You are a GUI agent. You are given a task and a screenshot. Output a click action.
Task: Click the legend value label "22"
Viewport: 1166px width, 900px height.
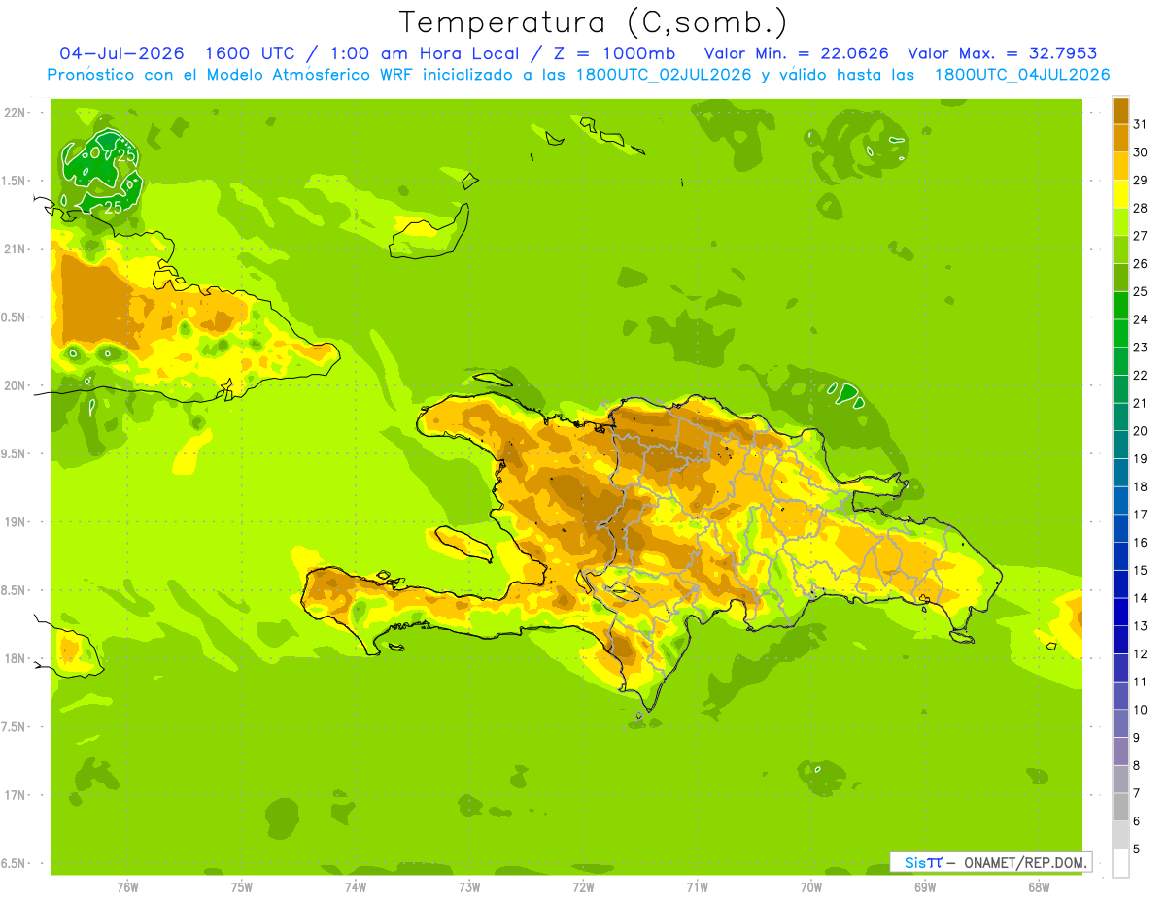pyautogui.click(x=1140, y=375)
